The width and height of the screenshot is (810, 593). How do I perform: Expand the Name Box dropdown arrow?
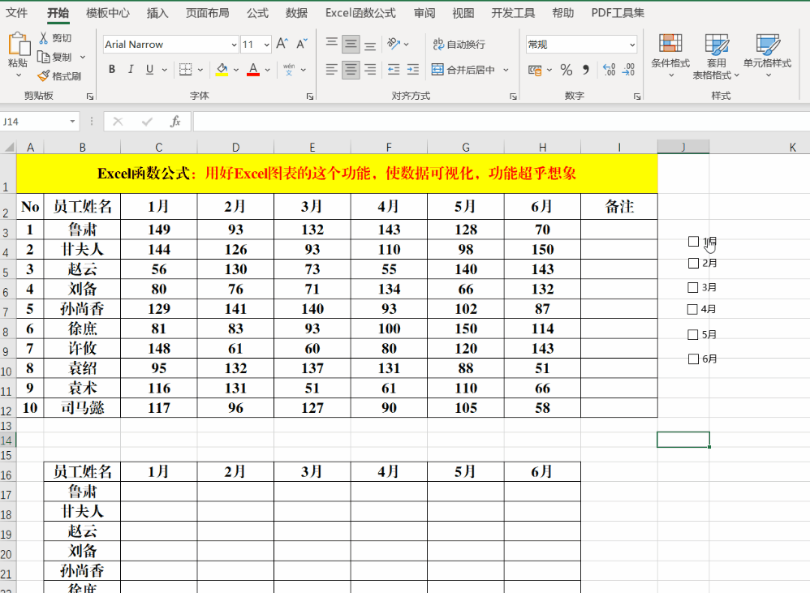72,122
